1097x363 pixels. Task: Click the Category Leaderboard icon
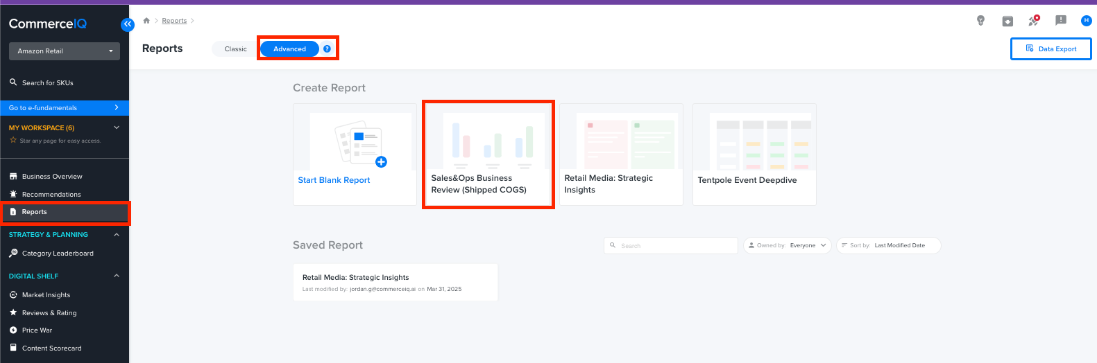pos(13,254)
